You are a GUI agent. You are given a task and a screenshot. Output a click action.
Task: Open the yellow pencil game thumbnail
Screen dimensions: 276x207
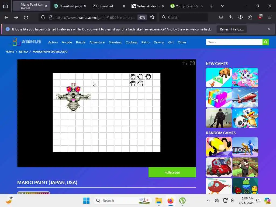coord(219,147)
